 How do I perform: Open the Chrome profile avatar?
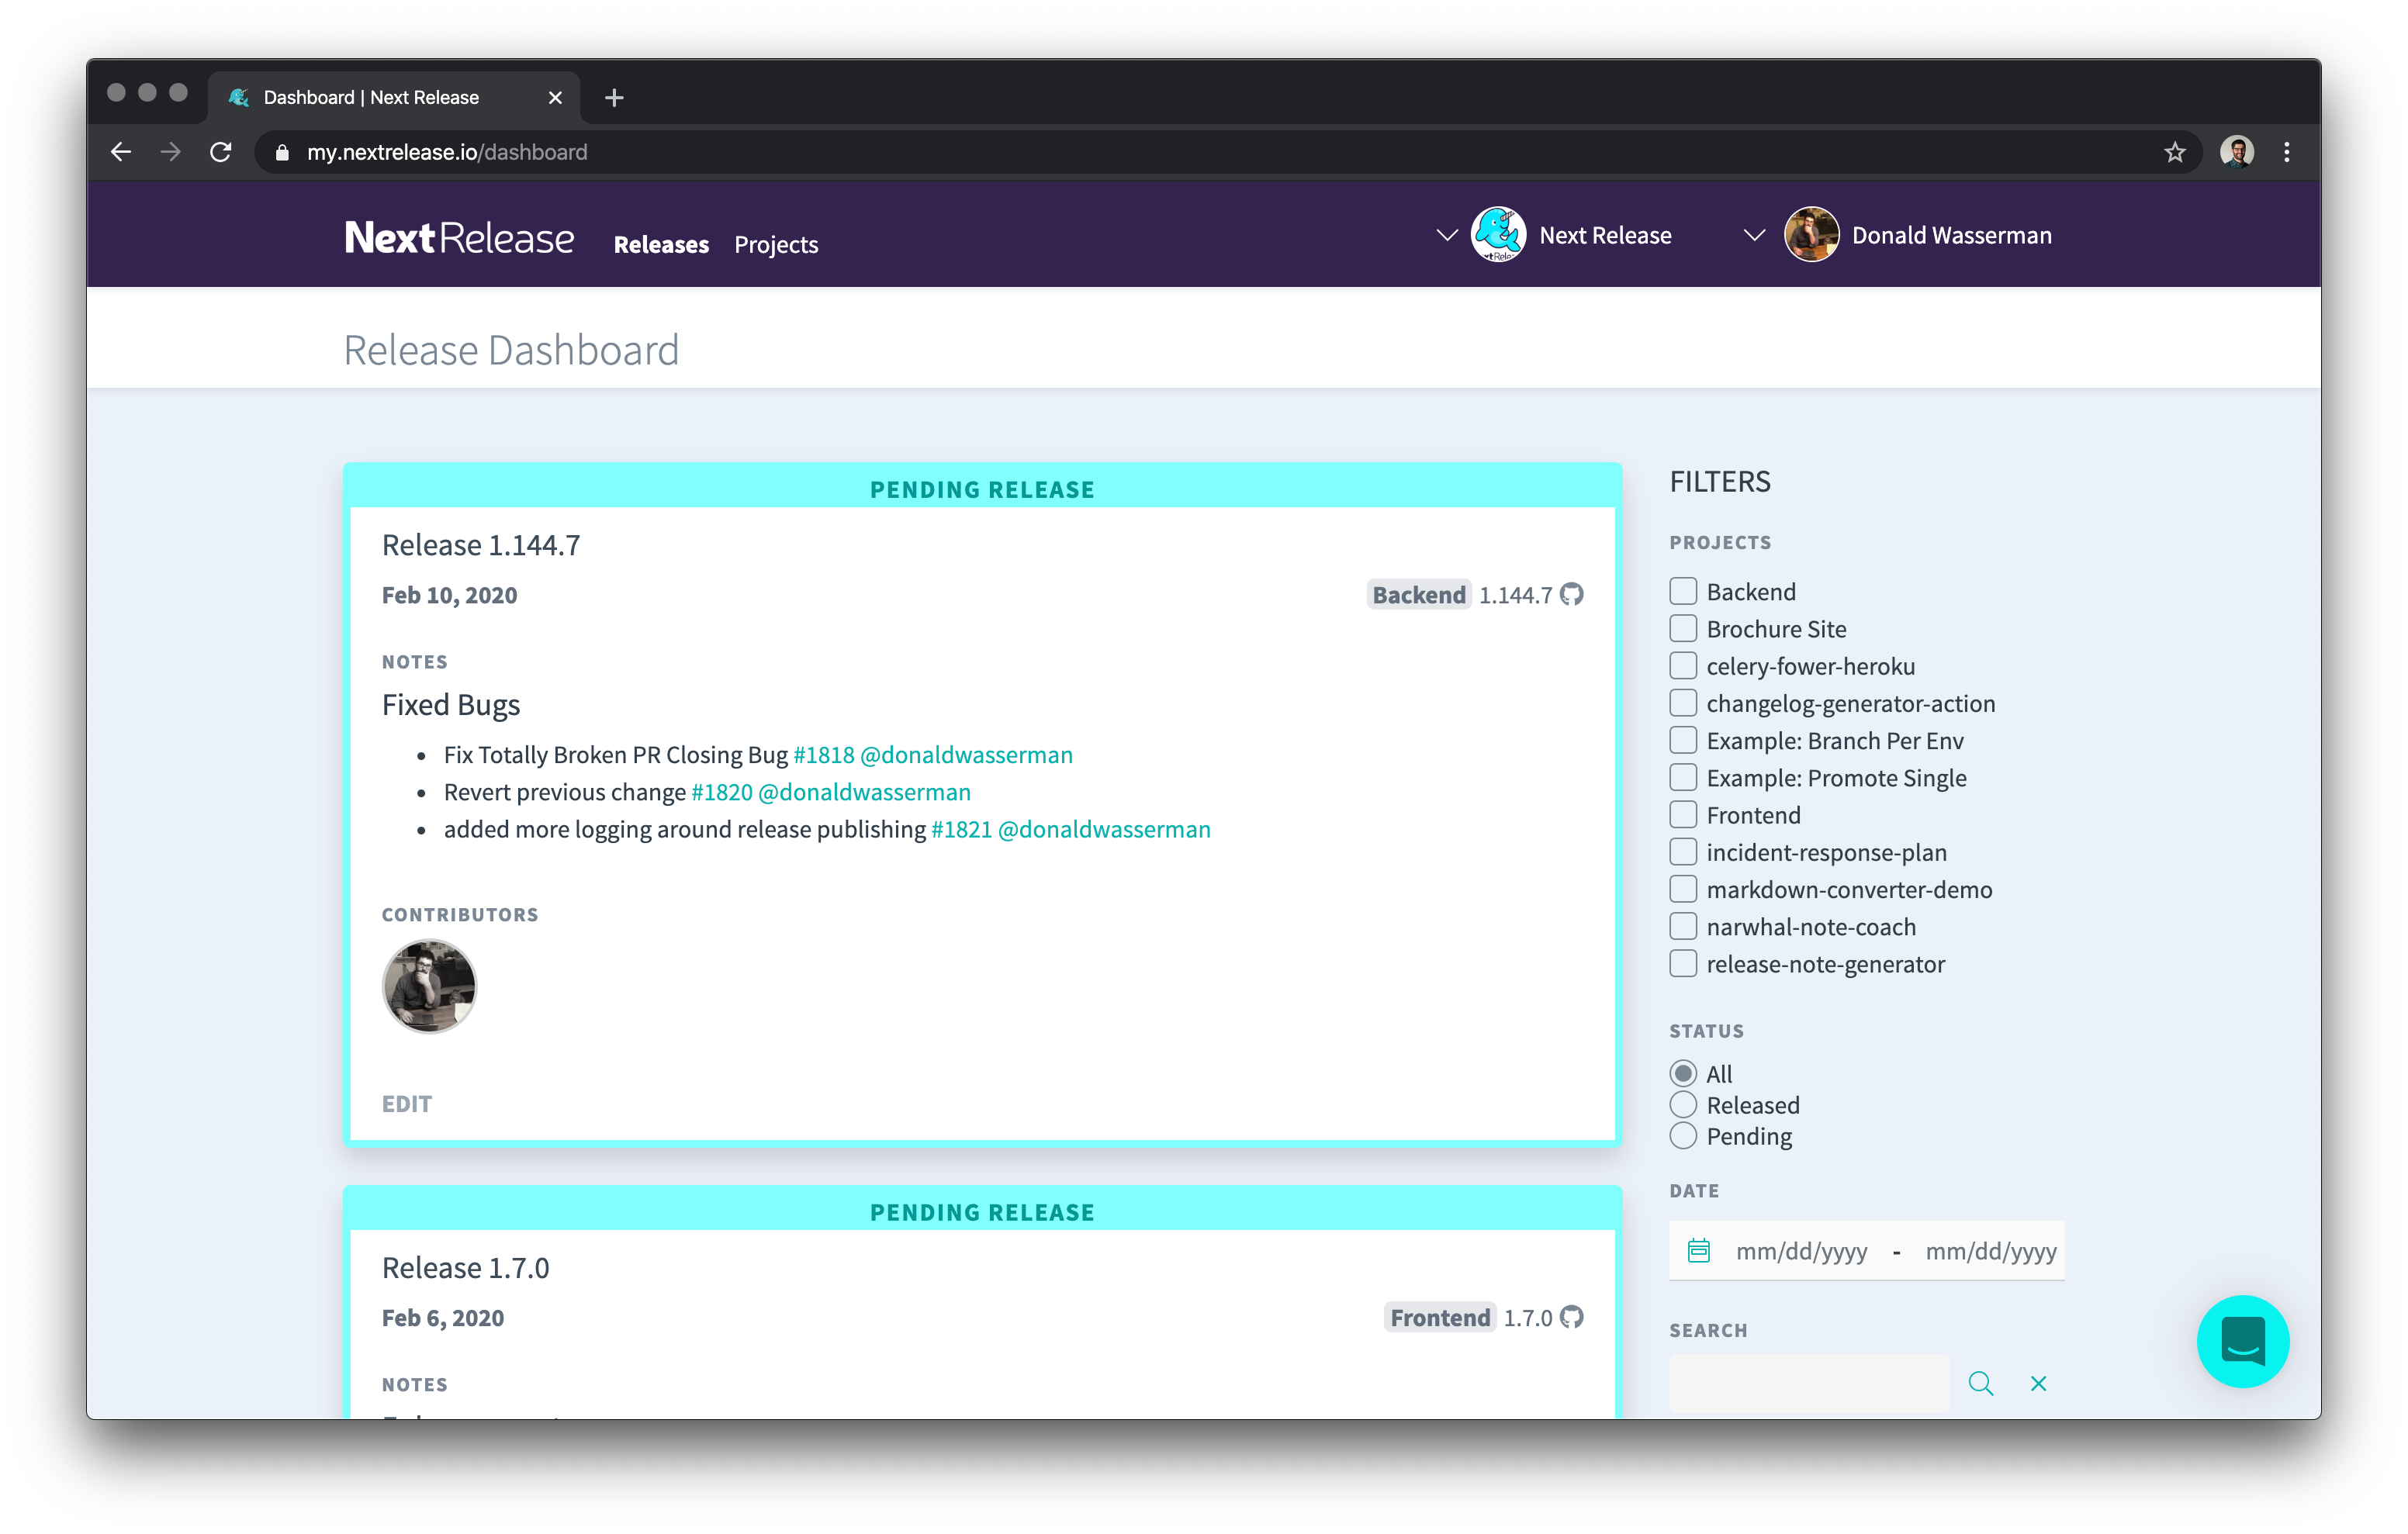tap(2236, 152)
